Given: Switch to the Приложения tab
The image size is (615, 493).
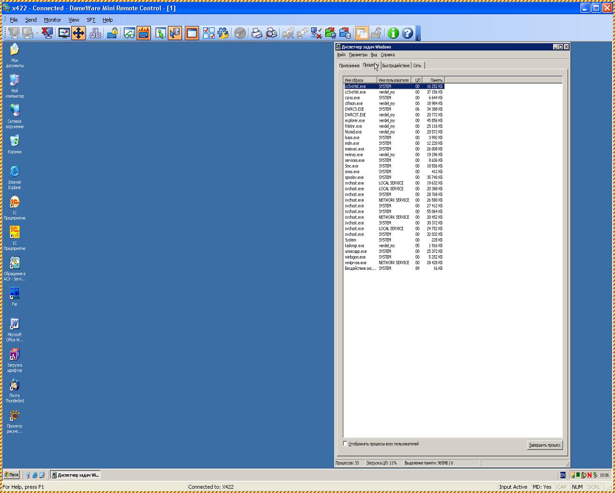Looking at the screenshot, I should click(x=349, y=66).
